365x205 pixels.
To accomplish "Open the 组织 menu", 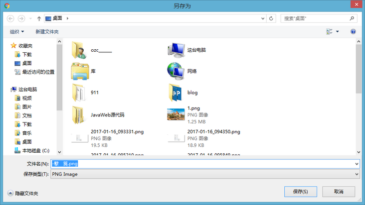I will coord(17,31).
